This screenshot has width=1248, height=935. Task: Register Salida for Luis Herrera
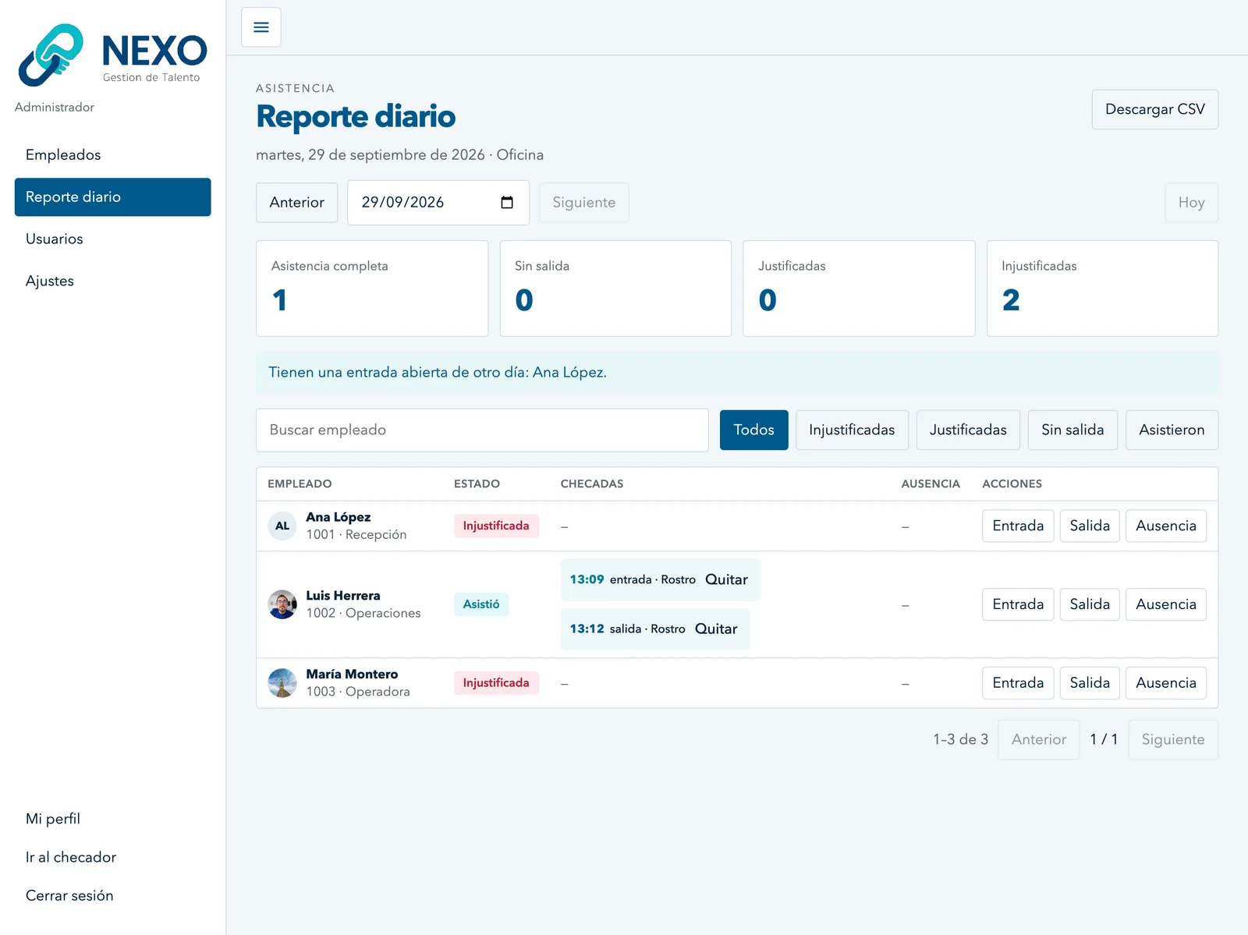tap(1090, 604)
